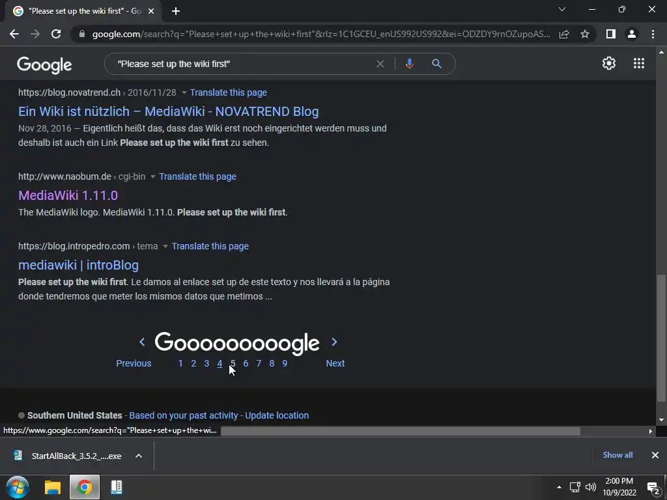This screenshot has height=500, width=667.
Task: Open the network tray icon
Action: (x=575, y=487)
